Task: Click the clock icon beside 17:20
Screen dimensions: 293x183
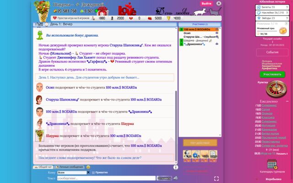Action: pos(47,24)
